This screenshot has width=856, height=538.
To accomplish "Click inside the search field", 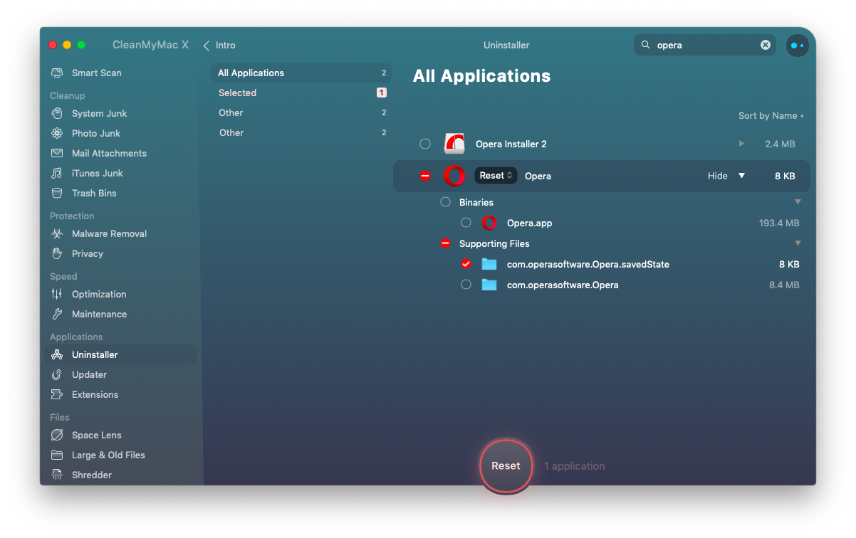I will [x=705, y=45].
